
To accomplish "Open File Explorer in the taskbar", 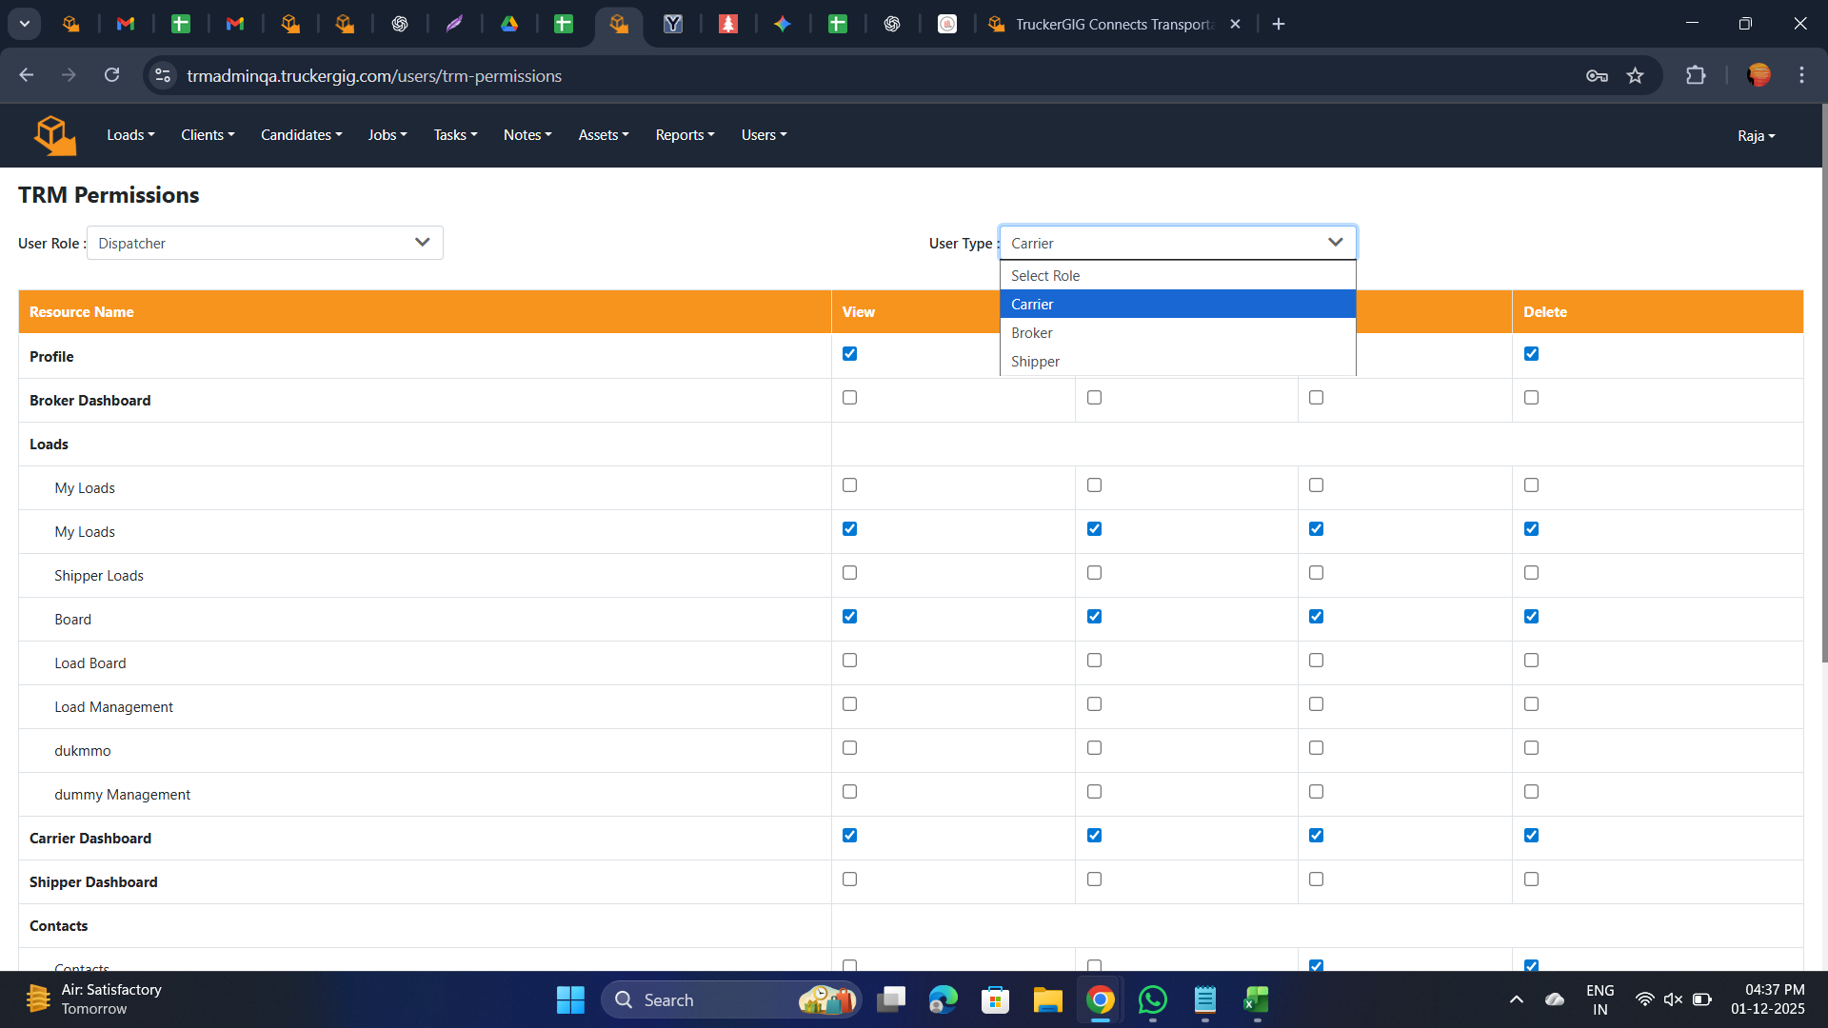I will pos(1047,1000).
